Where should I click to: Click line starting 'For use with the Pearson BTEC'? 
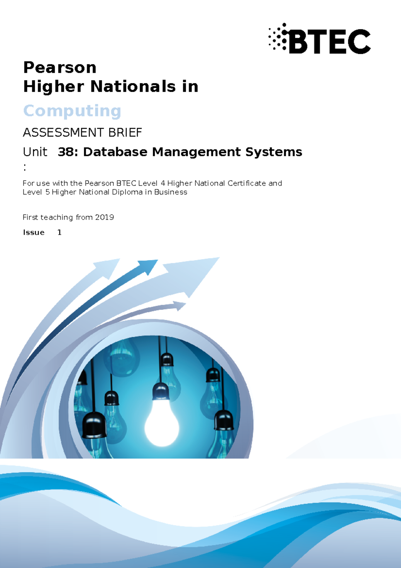152,183
